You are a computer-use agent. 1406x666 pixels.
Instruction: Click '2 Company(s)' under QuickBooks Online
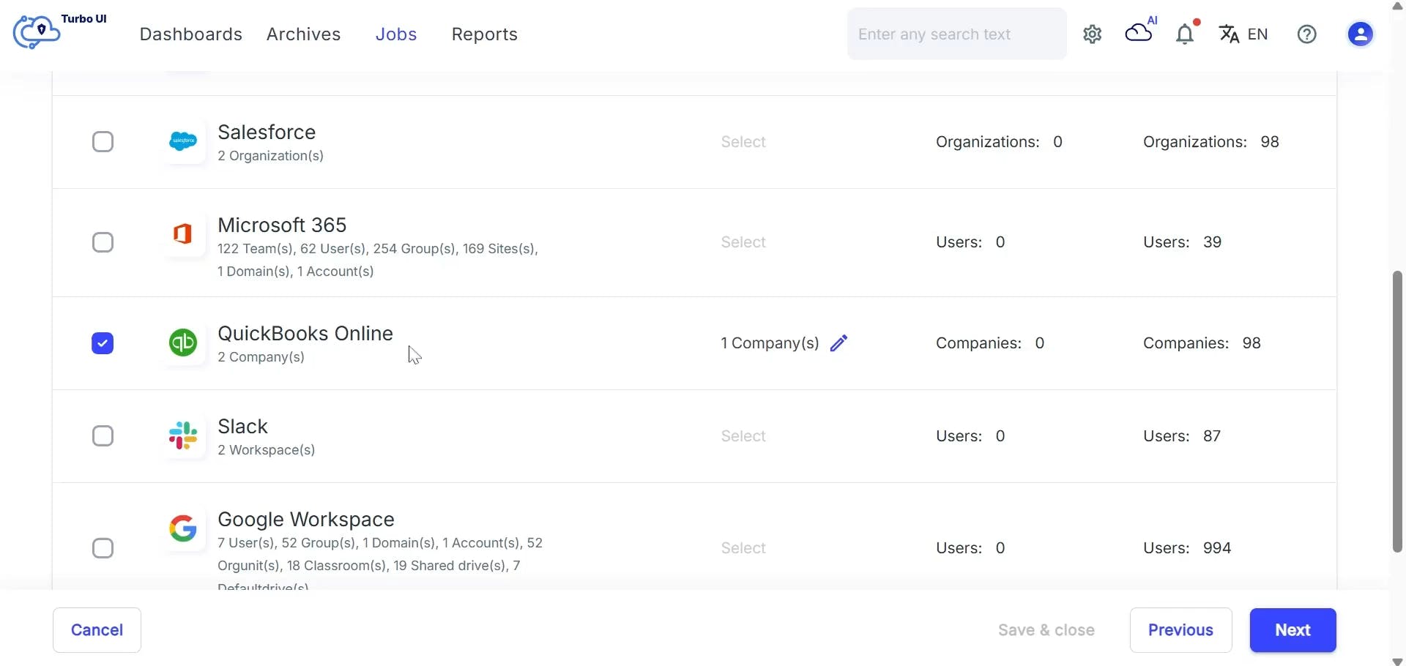coord(261,357)
